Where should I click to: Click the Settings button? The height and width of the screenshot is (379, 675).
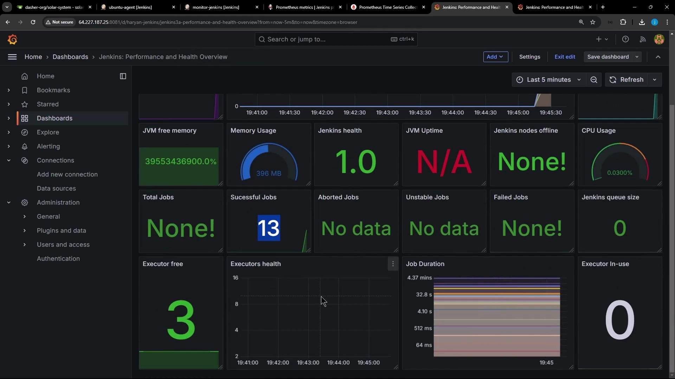[529, 57]
